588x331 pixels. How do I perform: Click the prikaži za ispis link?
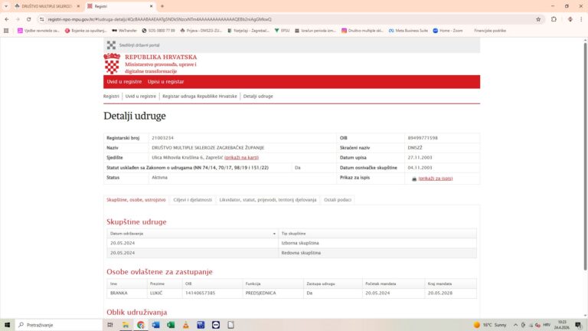pyautogui.click(x=435, y=178)
